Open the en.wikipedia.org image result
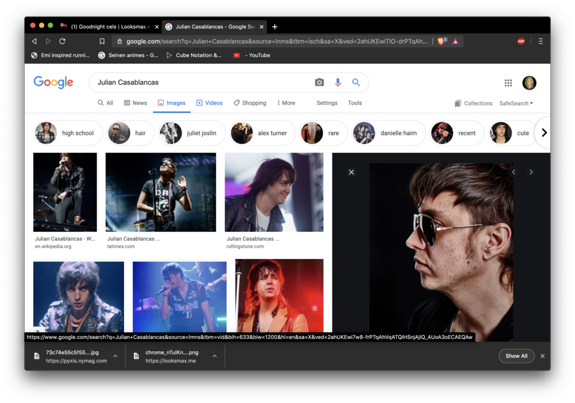Screen dimensions: 575x403 [66, 192]
